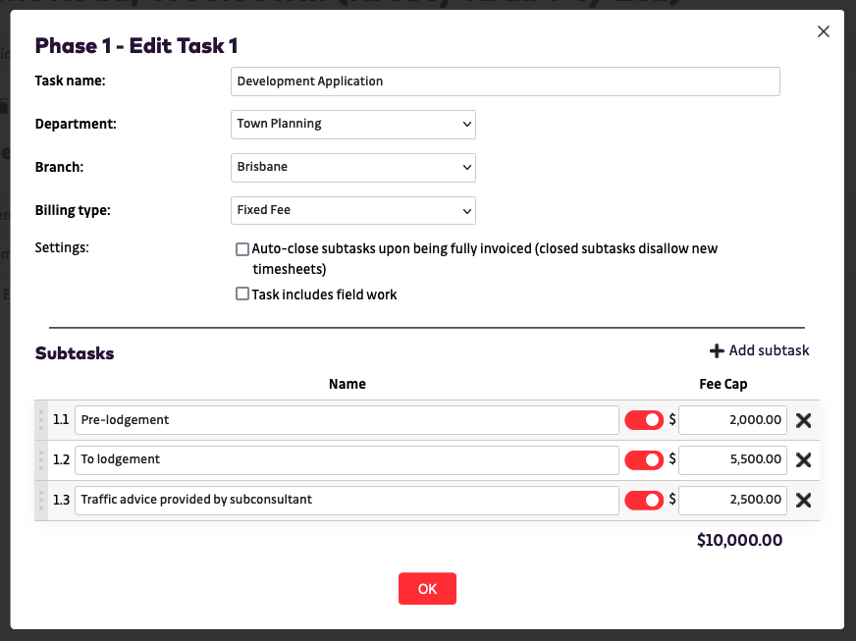Open the Billing type Fixed Fee dropdown
The height and width of the screenshot is (641, 856).
tap(353, 210)
